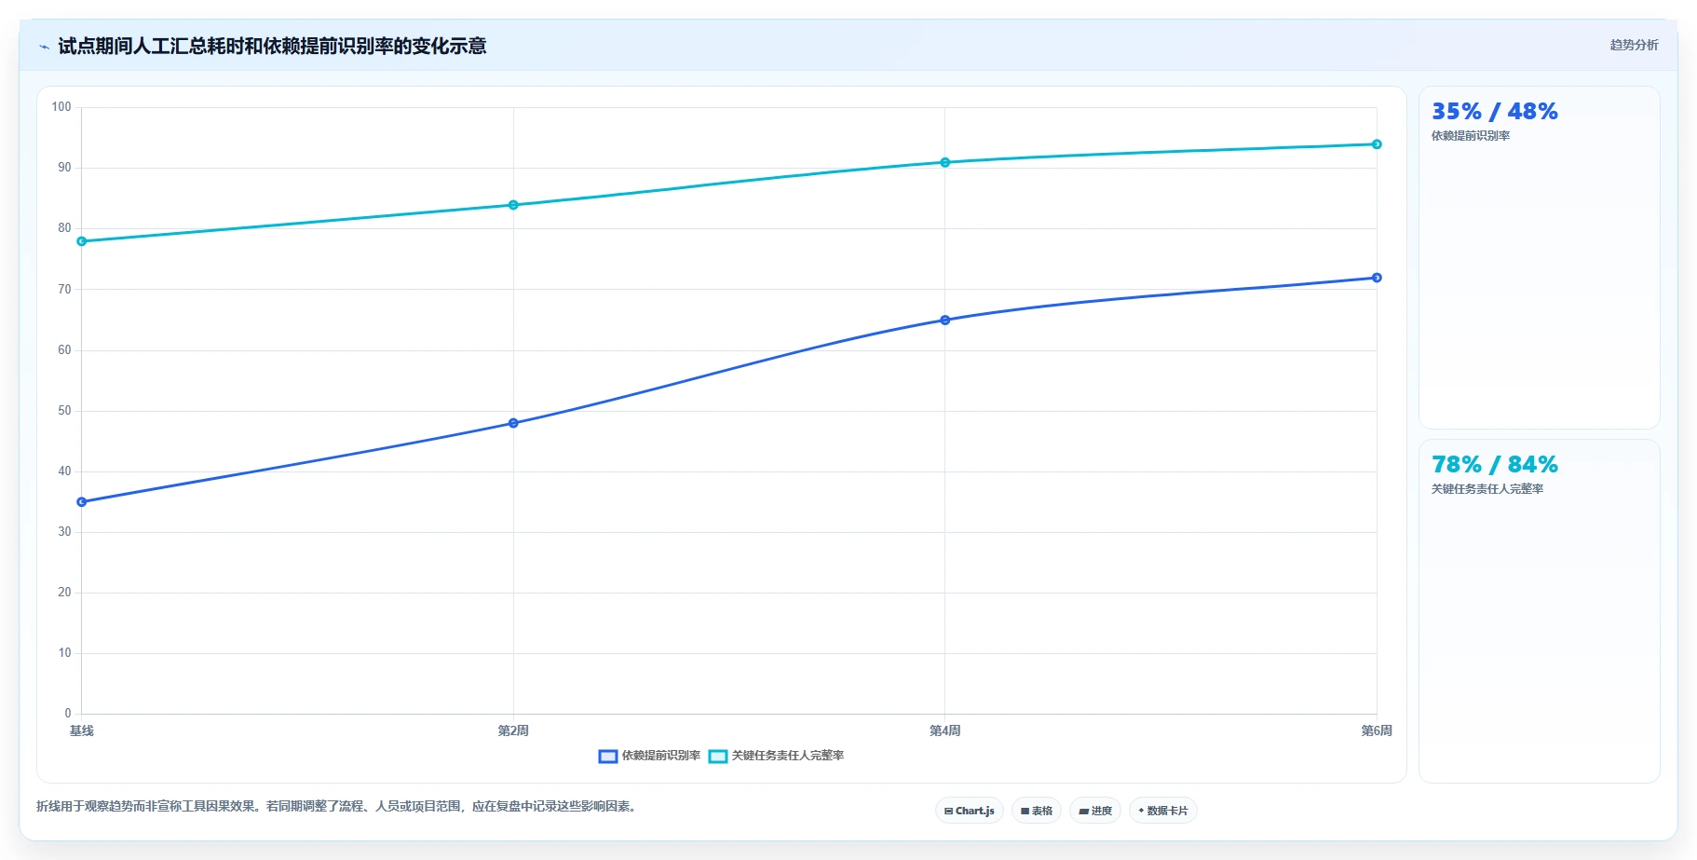Image resolution: width=1697 pixels, height=860 pixels.
Task: Click the 第4周 x-axis label
Action: [945, 730]
